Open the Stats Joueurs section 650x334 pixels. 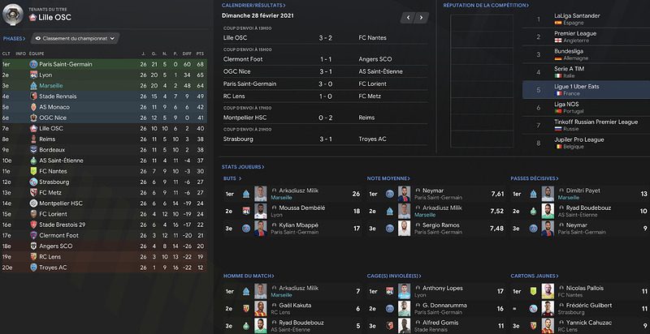pyautogui.click(x=243, y=167)
